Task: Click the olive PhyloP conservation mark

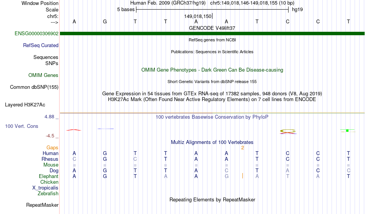Action: point(288,131)
